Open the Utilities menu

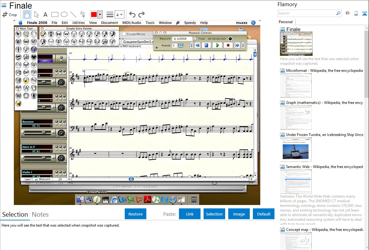[78, 23]
